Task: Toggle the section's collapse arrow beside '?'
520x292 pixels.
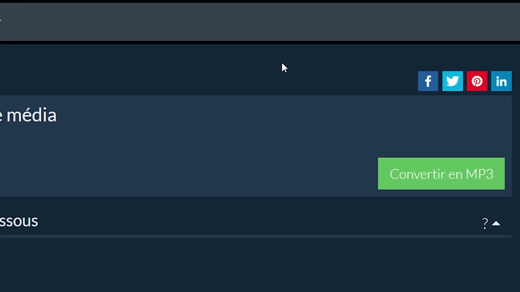Action: (496, 223)
